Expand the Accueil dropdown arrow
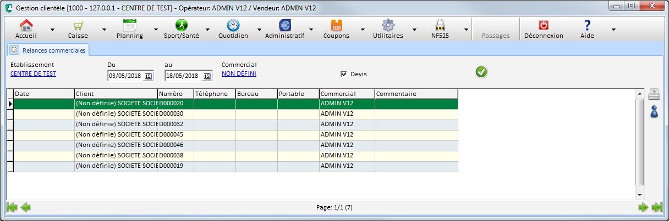 pyautogui.click(x=53, y=30)
